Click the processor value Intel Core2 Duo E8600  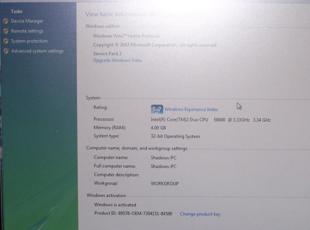[x=211, y=120]
